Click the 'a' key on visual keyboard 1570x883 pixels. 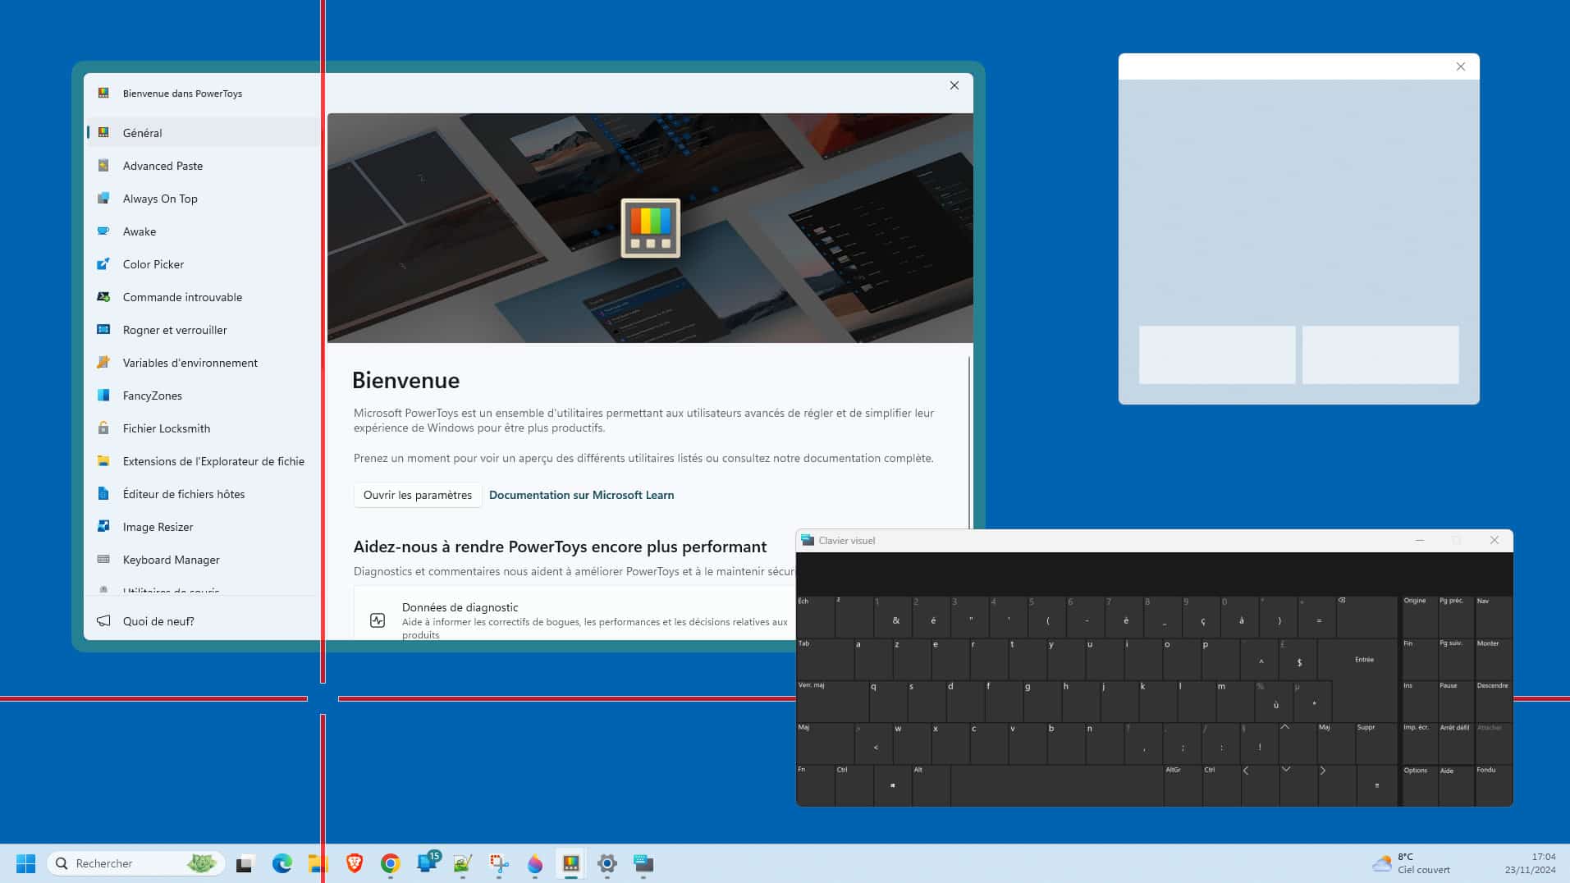(872, 659)
